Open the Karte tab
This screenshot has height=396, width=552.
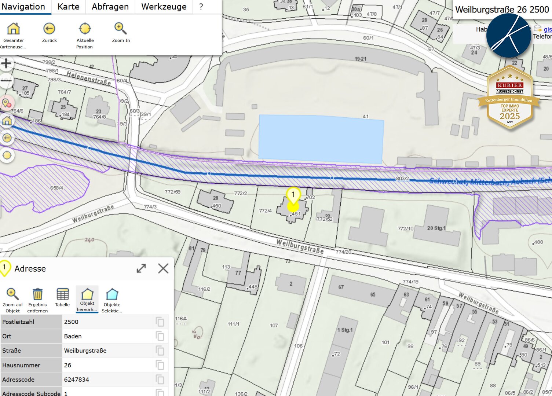point(68,7)
